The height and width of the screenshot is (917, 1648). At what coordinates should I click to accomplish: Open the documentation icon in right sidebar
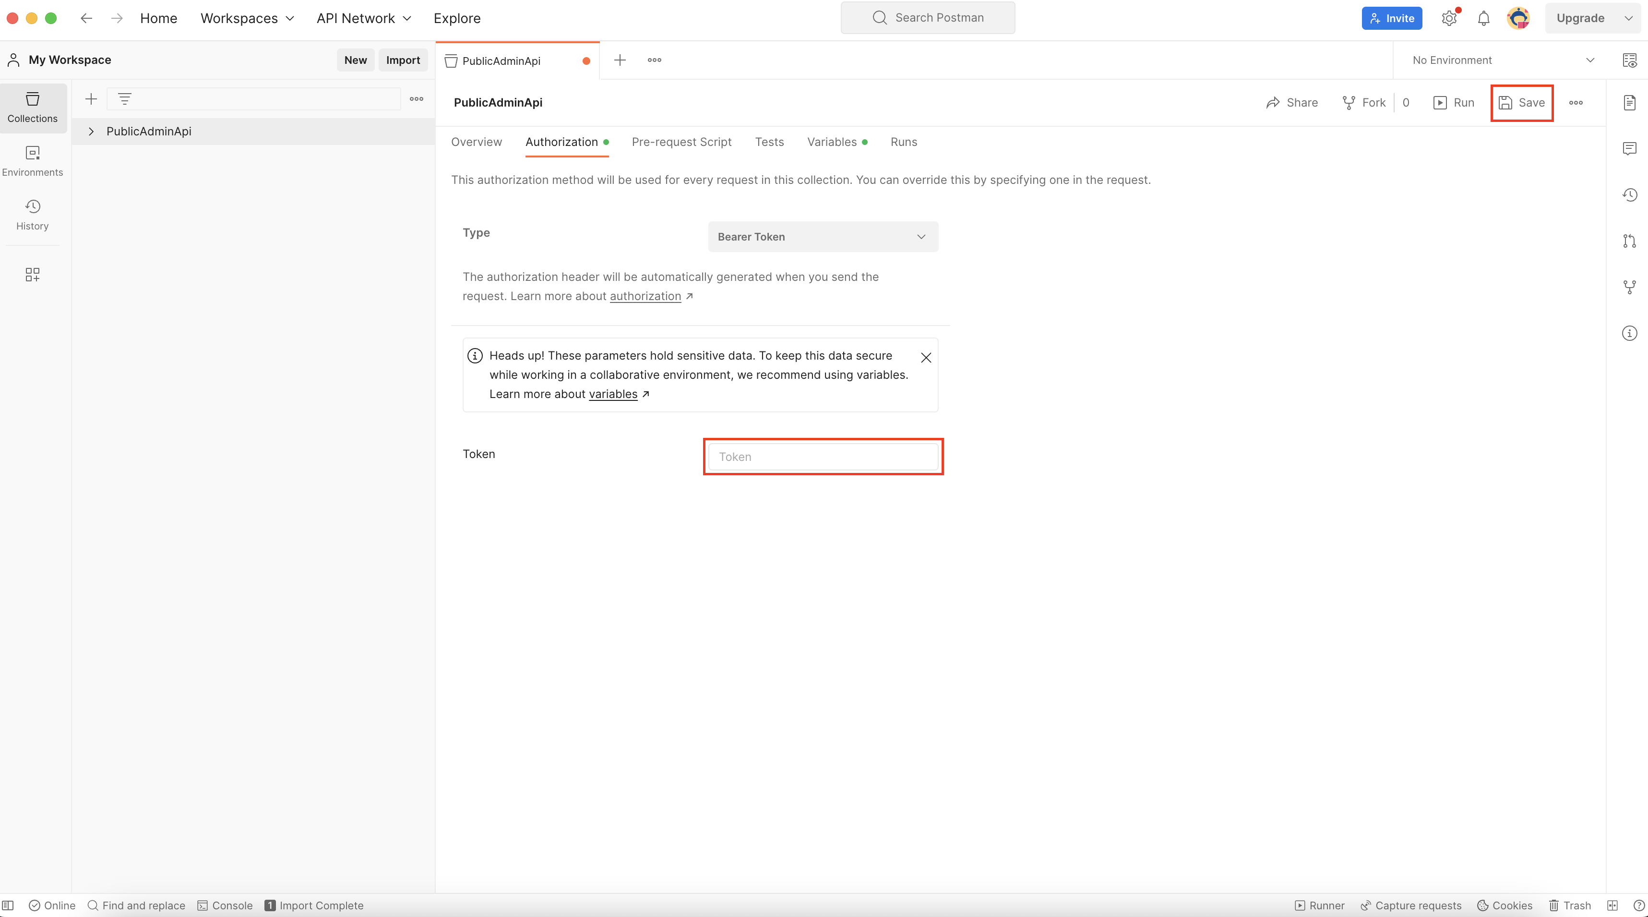(x=1629, y=102)
